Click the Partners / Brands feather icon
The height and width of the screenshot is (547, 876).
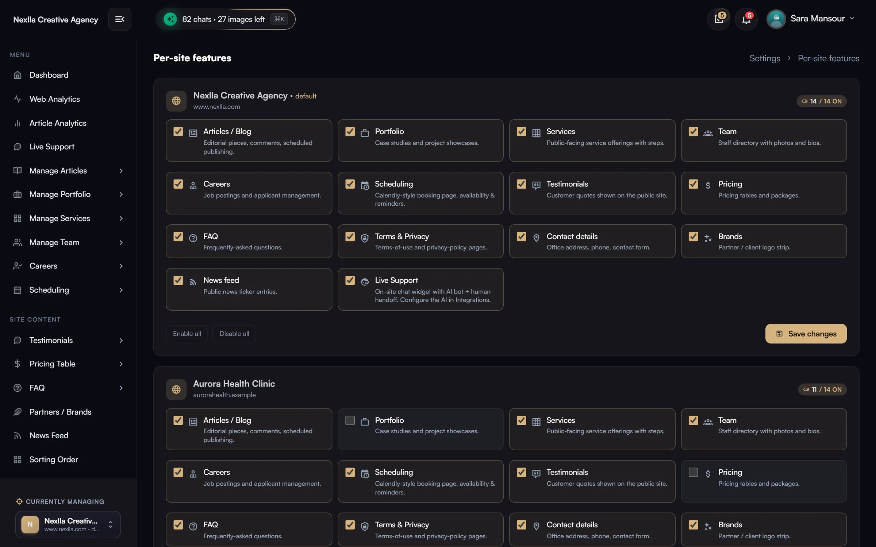tap(17, 412)
